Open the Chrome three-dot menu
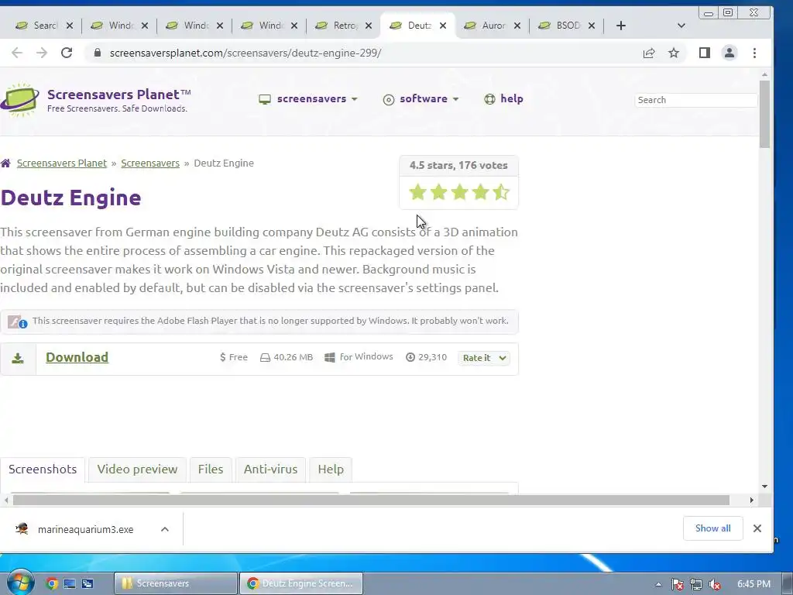The image size is (793, 595). [754, 53]
